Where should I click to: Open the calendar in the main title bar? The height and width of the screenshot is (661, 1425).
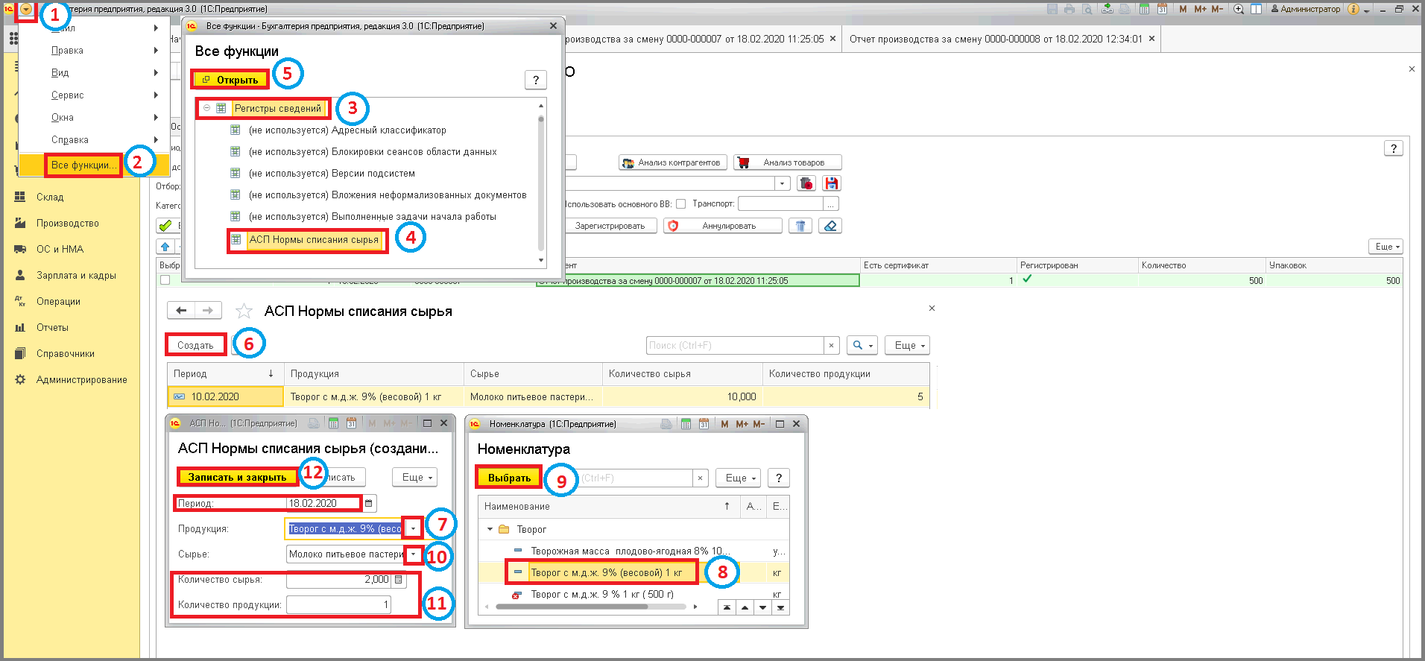click(1161, 9)
